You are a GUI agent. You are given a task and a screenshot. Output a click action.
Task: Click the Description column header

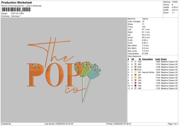tap(148, 59)
